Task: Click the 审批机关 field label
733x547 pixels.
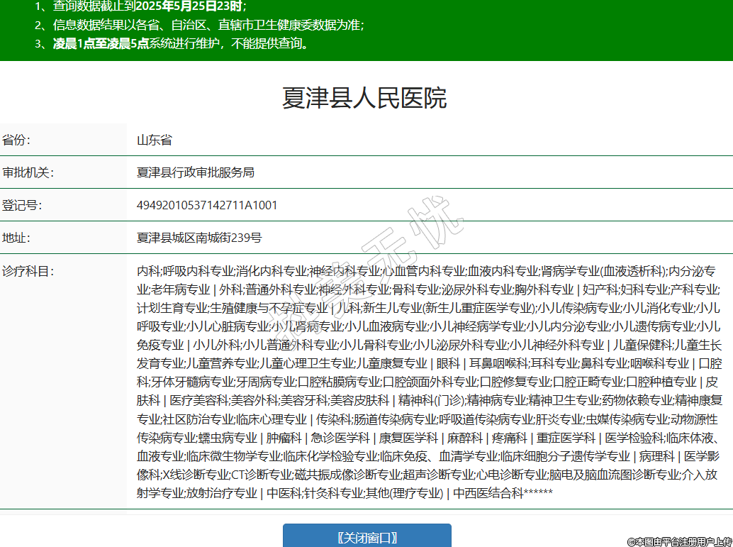Action: tap(28, 172)
